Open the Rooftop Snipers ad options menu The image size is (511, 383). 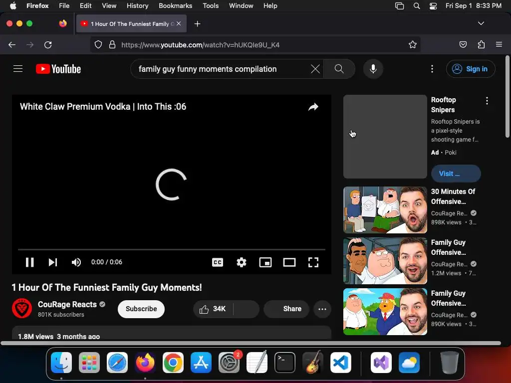click(x=487, y=101)
